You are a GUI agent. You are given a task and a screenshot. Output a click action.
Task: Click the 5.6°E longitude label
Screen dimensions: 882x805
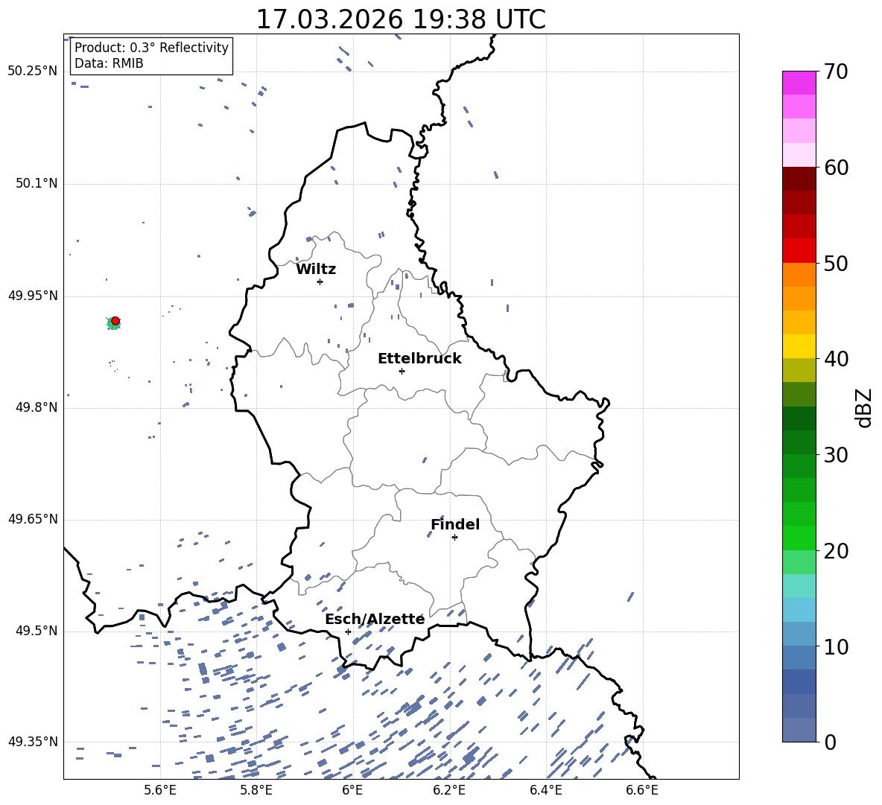tap(160, 790)
